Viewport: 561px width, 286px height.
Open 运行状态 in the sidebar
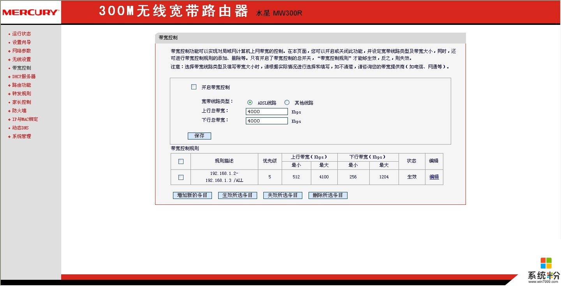(21, 34)
